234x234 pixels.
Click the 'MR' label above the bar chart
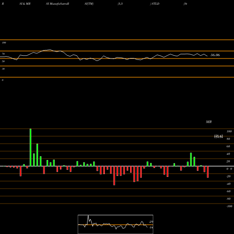[209, 122]
